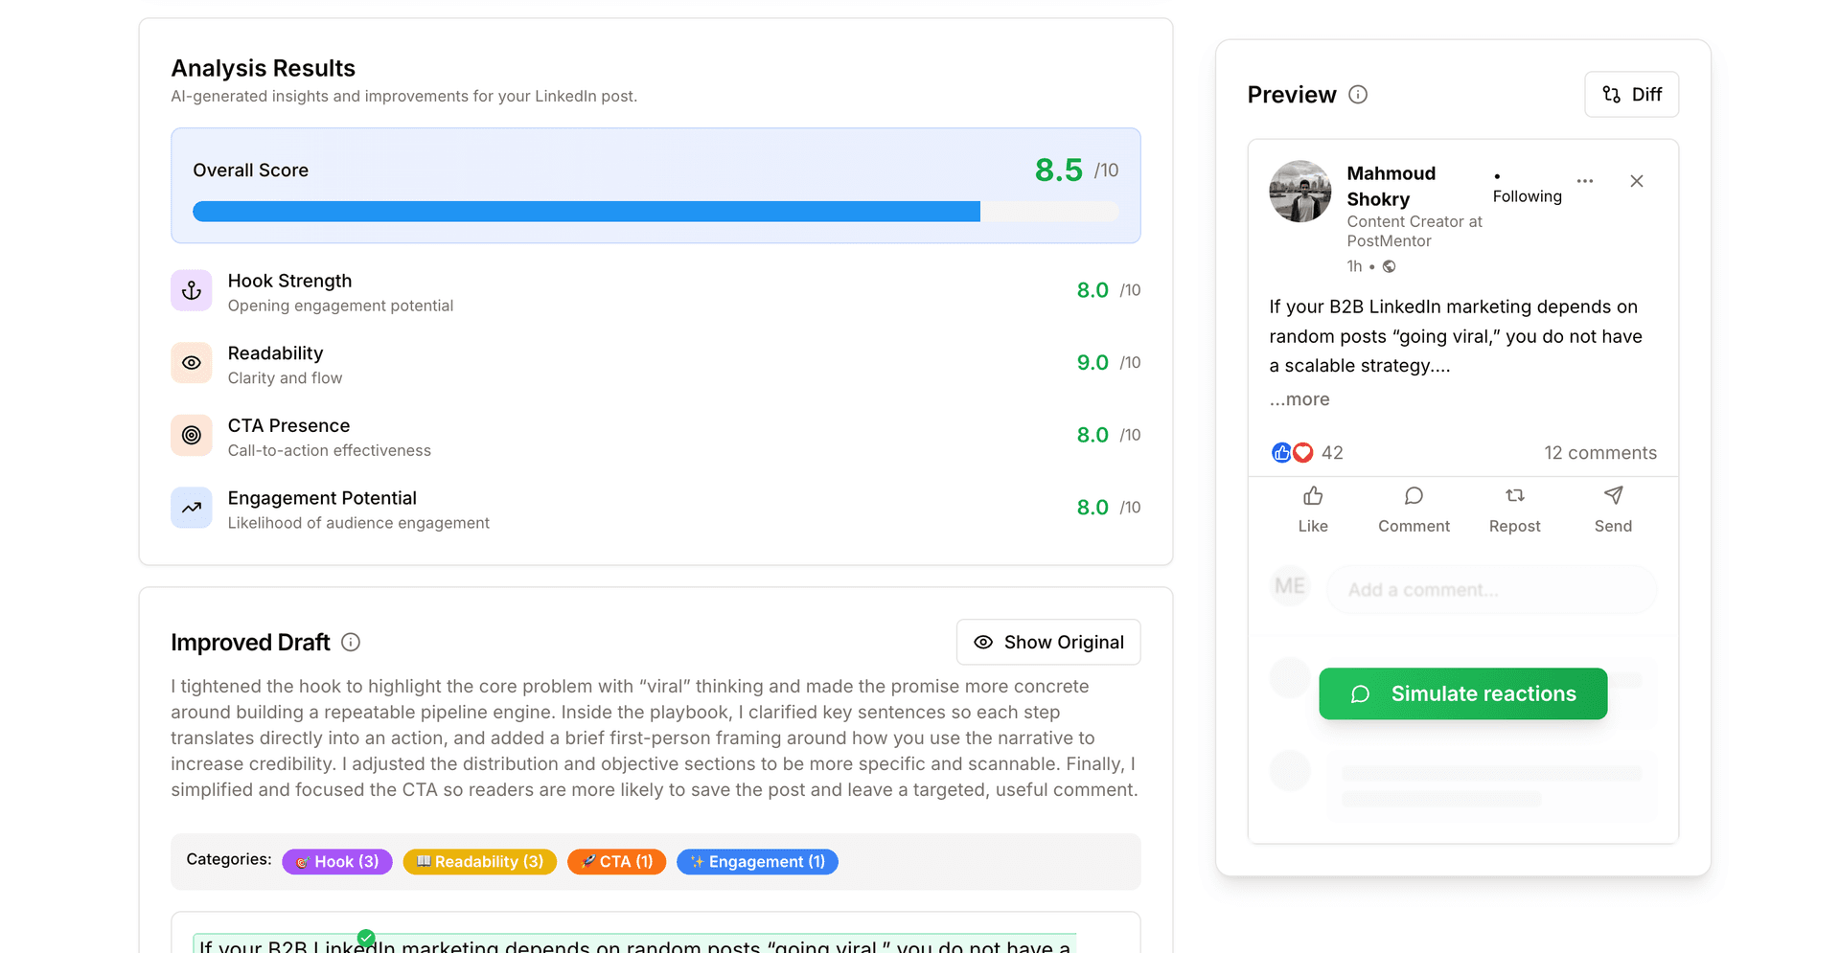Click the Readability eye icon

pyautogui.click(x=192, y=363)
